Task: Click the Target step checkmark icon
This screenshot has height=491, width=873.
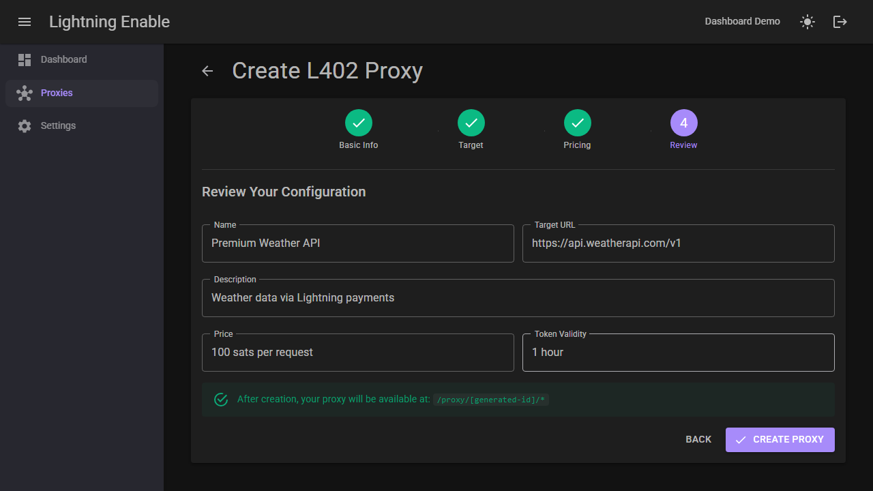Action: pyautogui.click(x=471, y=123)
